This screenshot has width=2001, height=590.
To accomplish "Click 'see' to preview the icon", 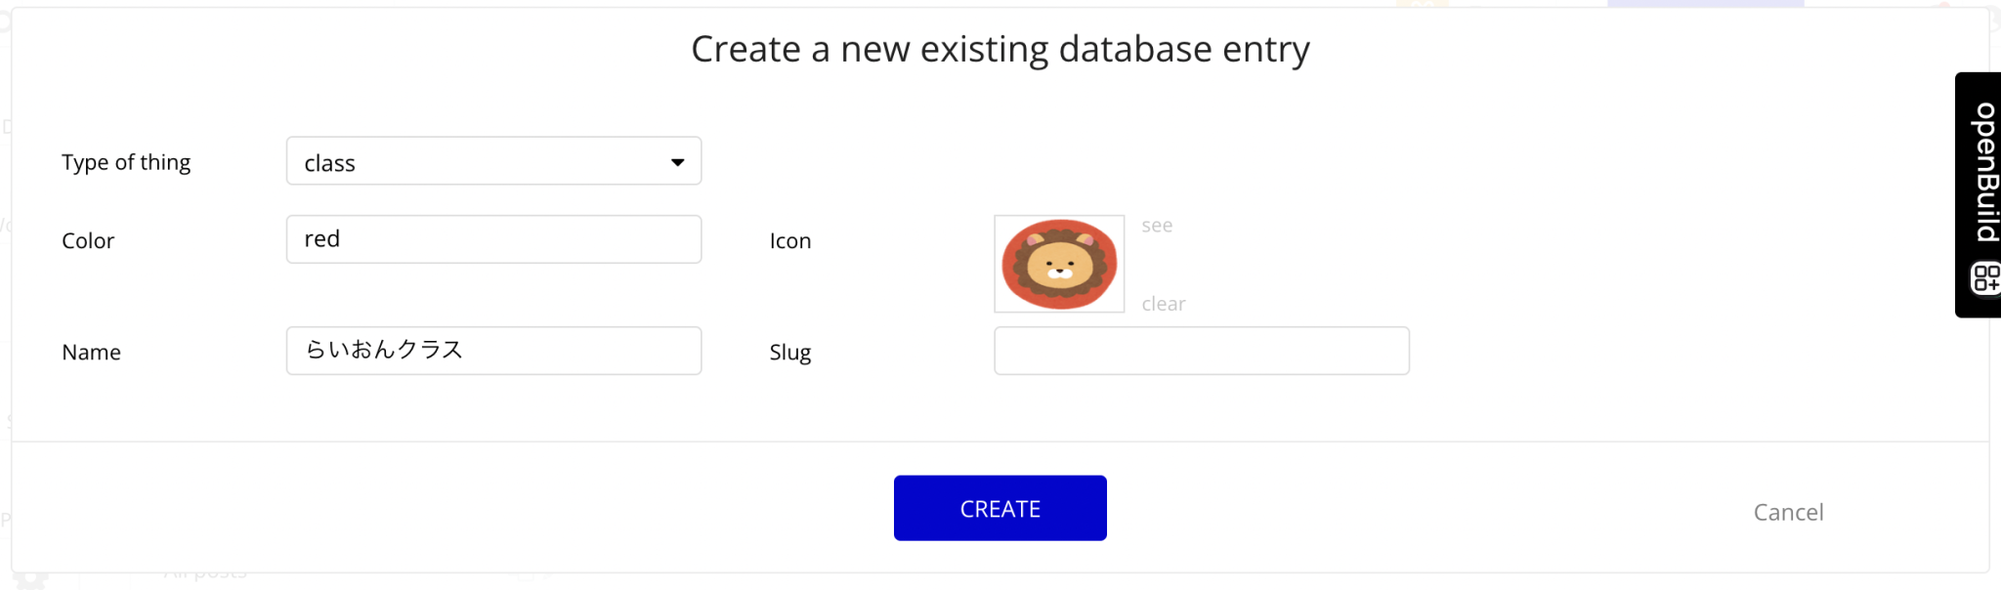I will click(x=1158, y=225).
